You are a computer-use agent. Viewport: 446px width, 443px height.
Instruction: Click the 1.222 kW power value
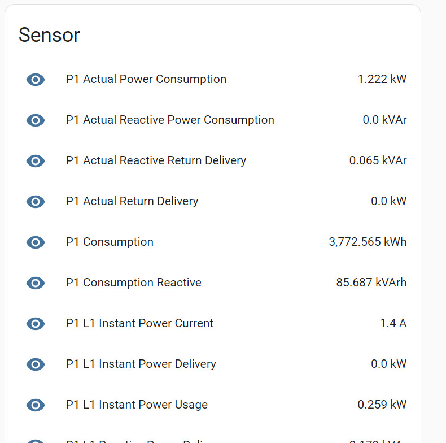point(382,80)
